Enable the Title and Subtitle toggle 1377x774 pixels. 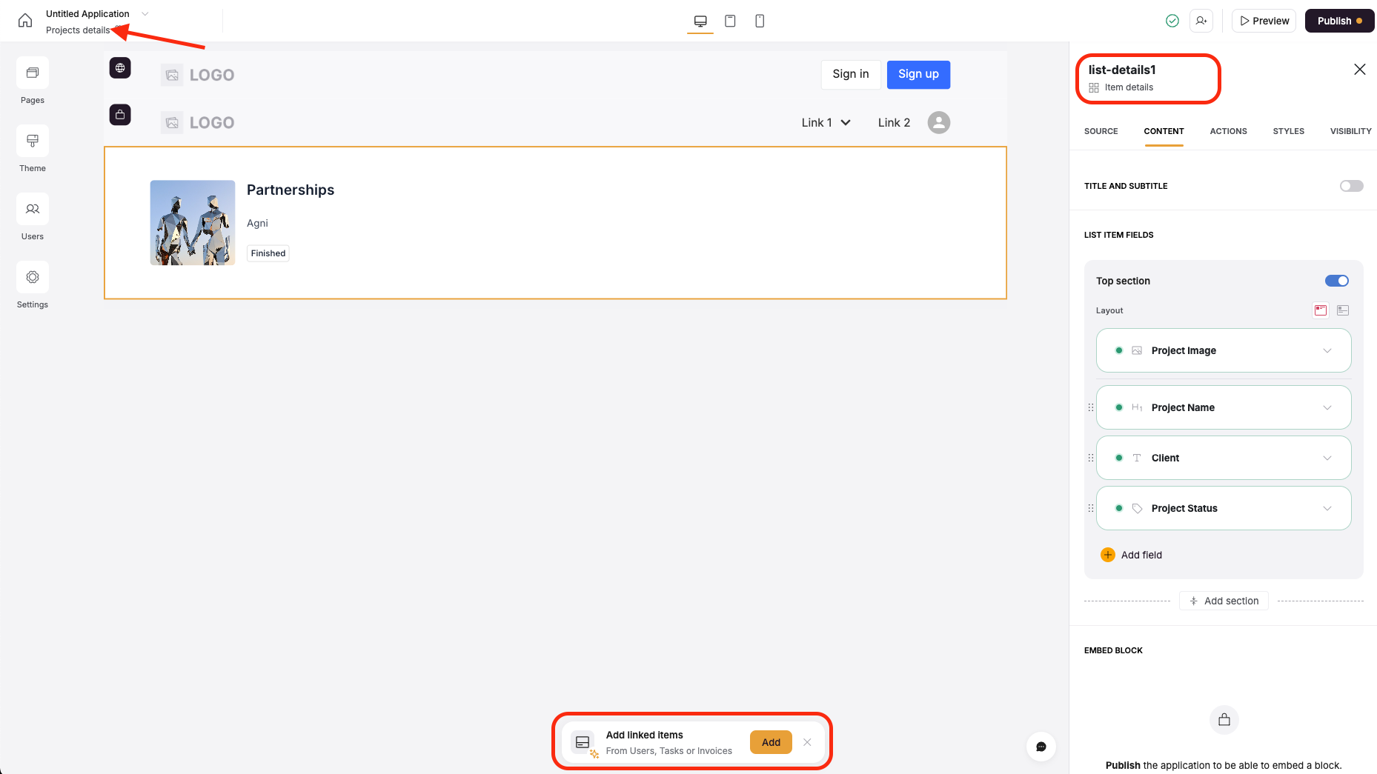coord(1351,186)
